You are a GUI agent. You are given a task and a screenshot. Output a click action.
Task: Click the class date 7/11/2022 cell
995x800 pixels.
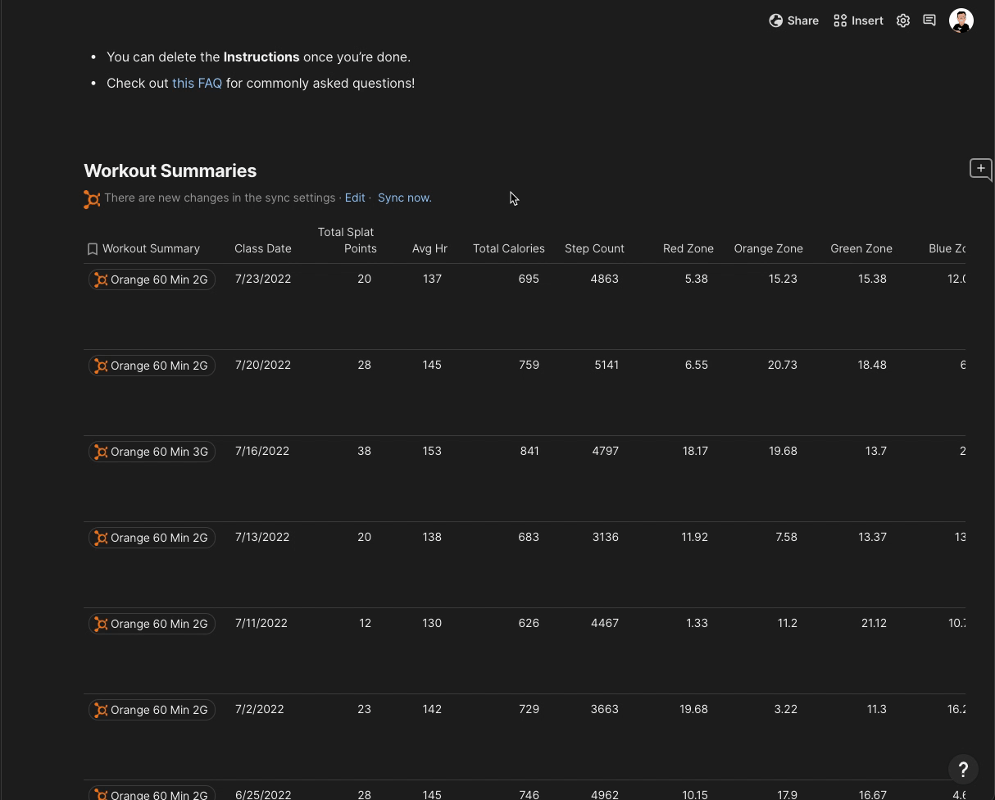[261, 623]
